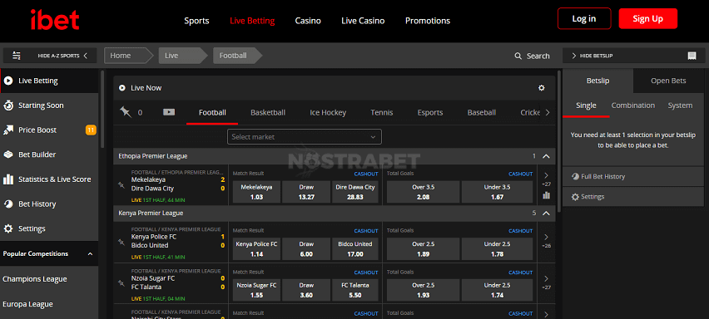Click the sidebar Settings gear icon
Screen dimensions: 709x319
pyautogui.click(x=8, y=228)
